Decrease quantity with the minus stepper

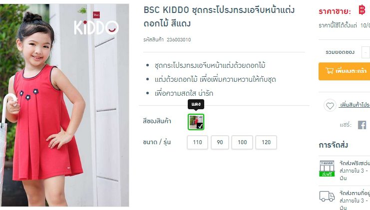point(366,52)
